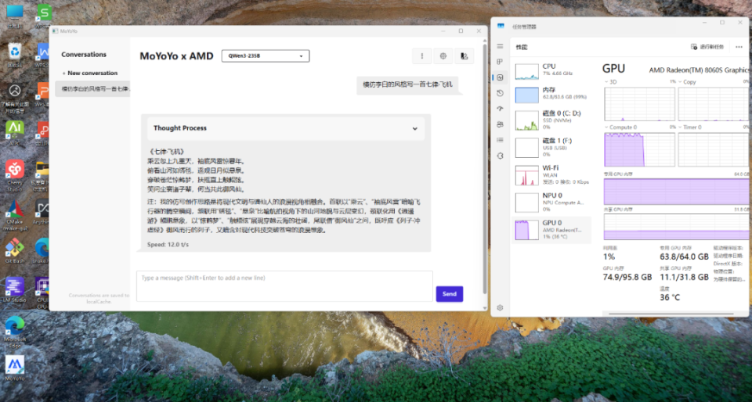Select MoYoYo desktop shortcut icon
This screenshot has height=402, width=752.
click(15, 368)
